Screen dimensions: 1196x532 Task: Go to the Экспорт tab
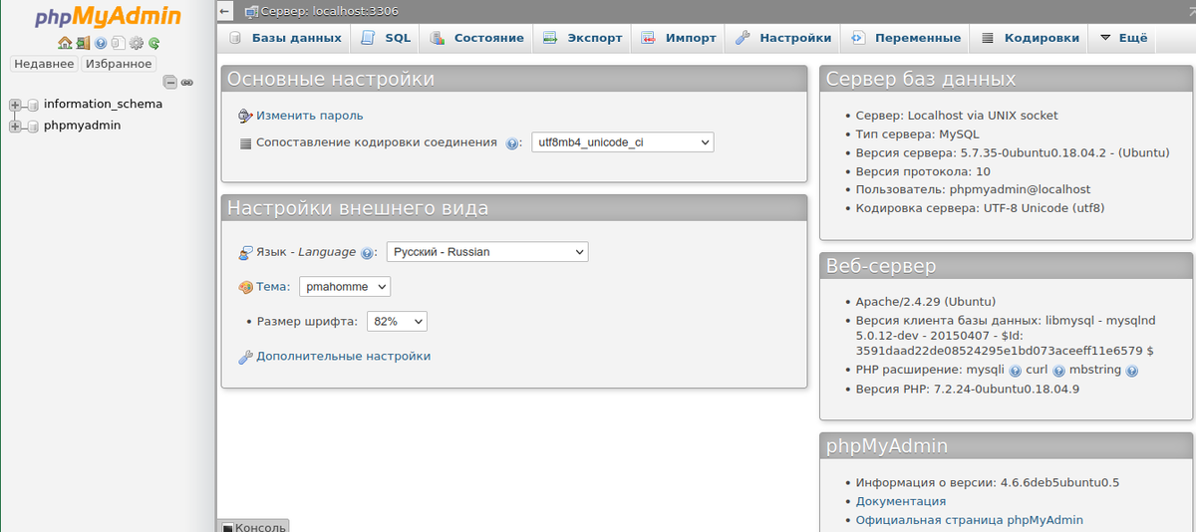(x=582, y=38)
